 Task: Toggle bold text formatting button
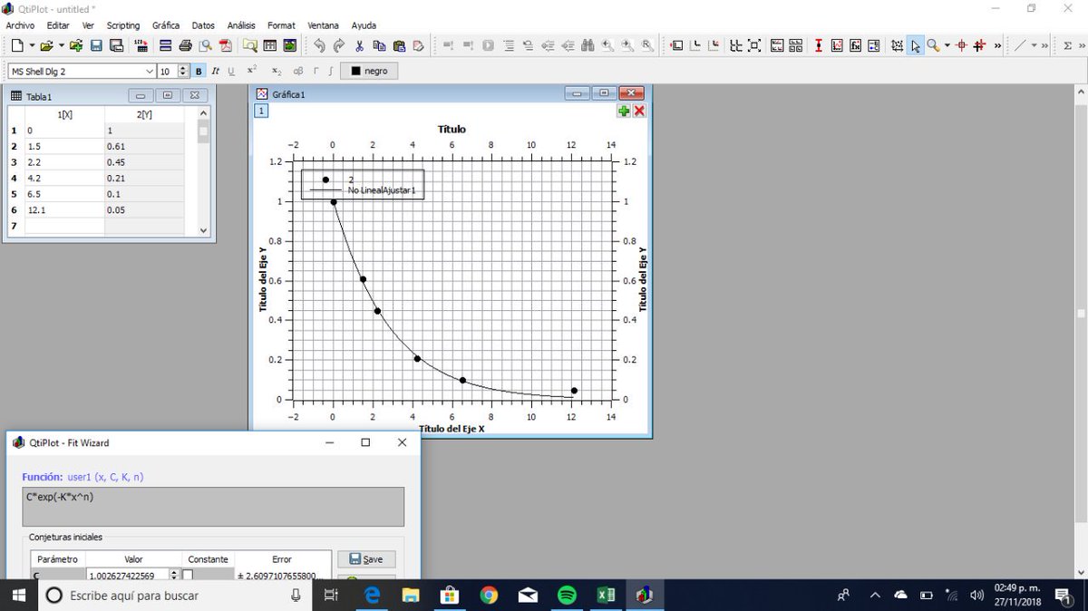[199, 71]
